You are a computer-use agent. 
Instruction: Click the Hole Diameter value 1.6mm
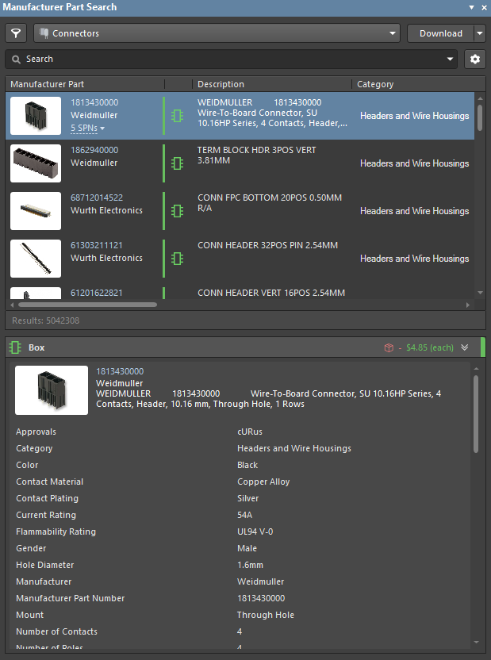coord(251,565)
